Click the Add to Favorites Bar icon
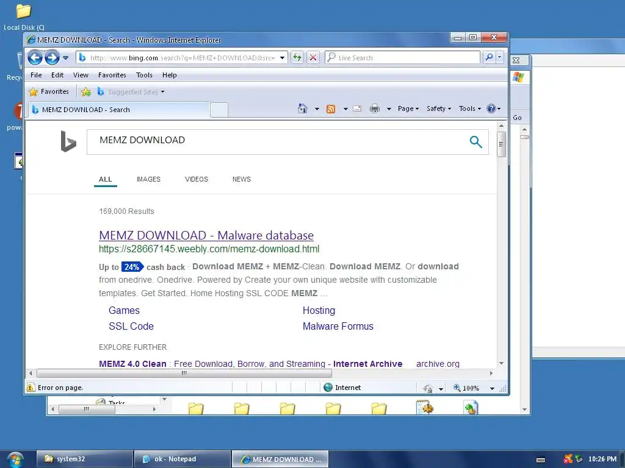Image resolution: width=625 pixels, height=468 pixels. 85,93
